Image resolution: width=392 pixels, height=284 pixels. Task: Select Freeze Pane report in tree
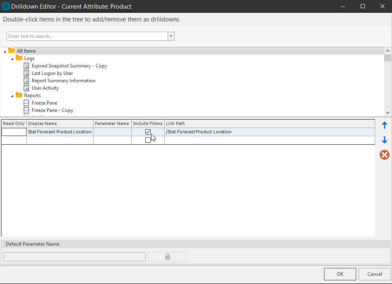[x=44, y=103]
